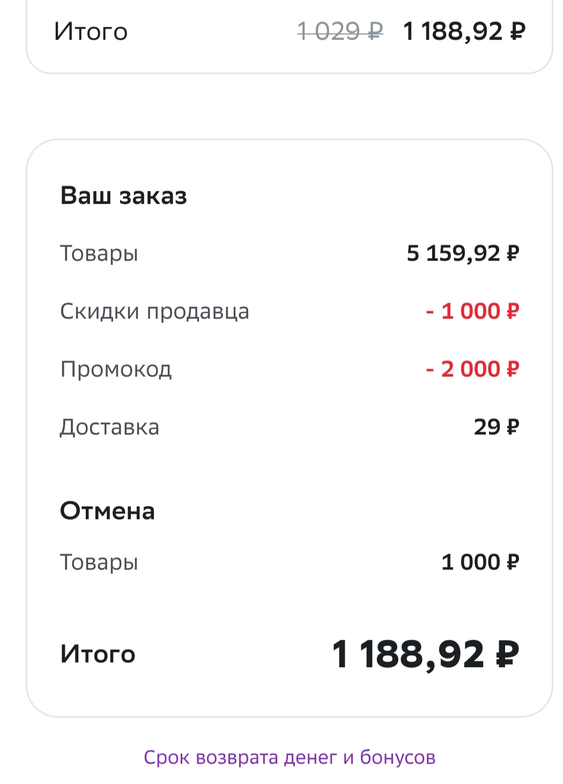Open the refund timing link for money and bonuses
The height and width of the screenshot is (784, 563).
(x=290, y=757)
